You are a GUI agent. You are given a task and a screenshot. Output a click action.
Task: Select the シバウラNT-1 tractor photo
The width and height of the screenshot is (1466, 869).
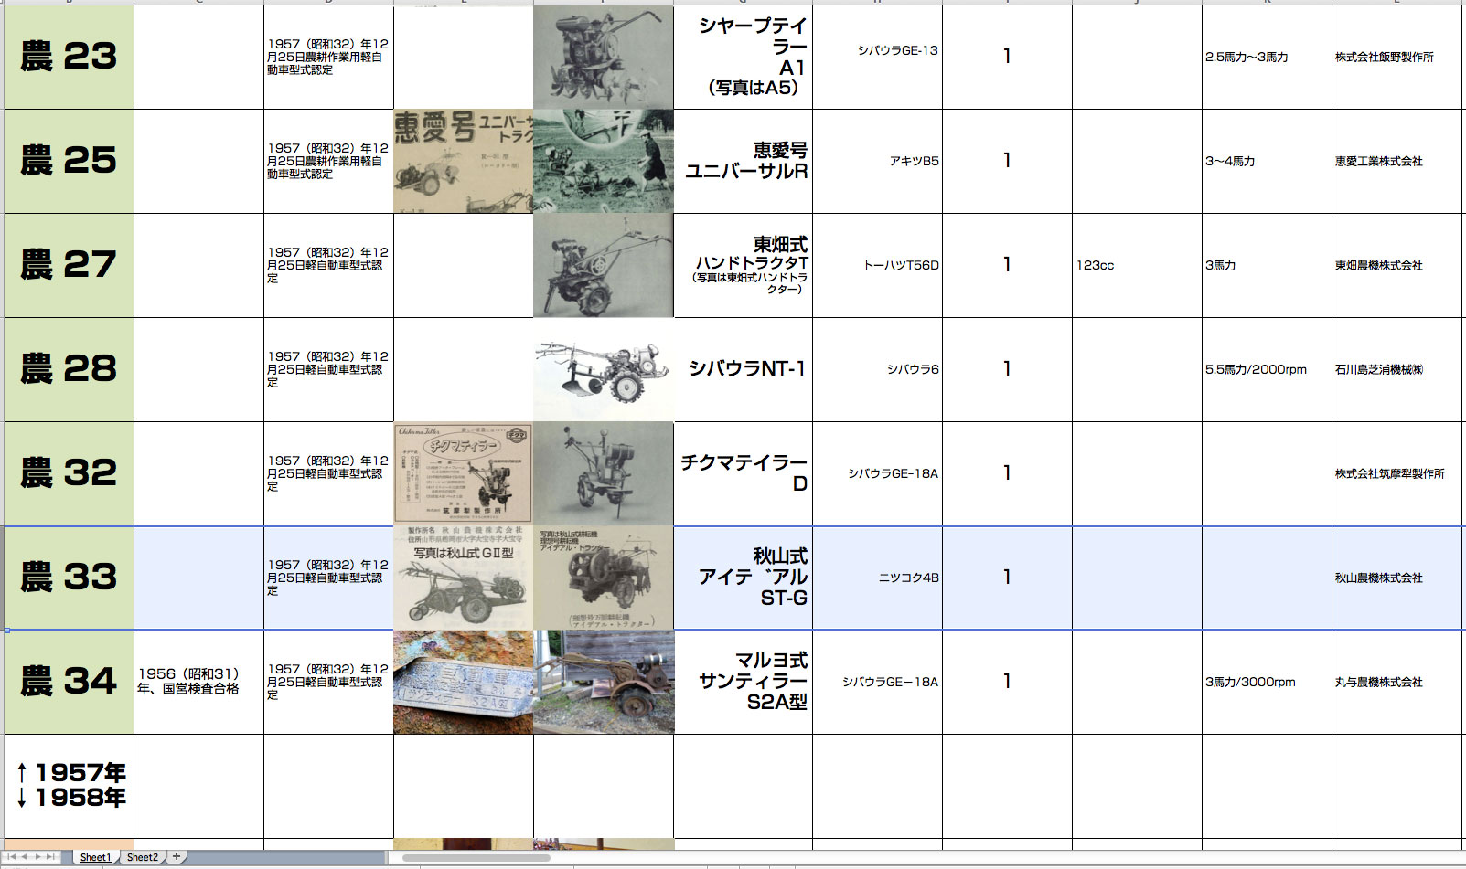tap(604, 369)
